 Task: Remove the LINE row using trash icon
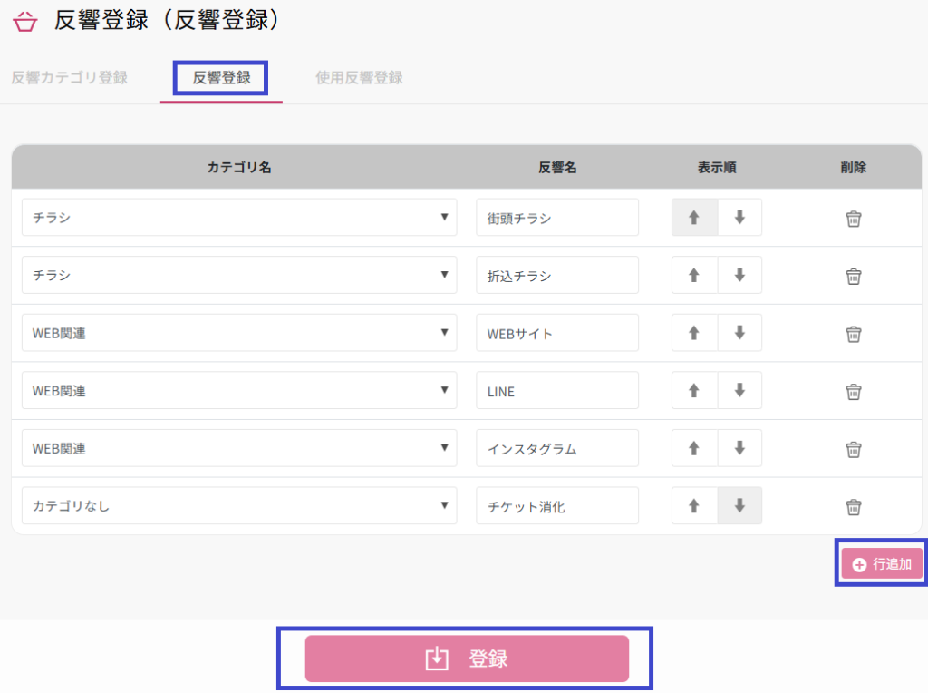pyautogui.click(x=853, y=391)
